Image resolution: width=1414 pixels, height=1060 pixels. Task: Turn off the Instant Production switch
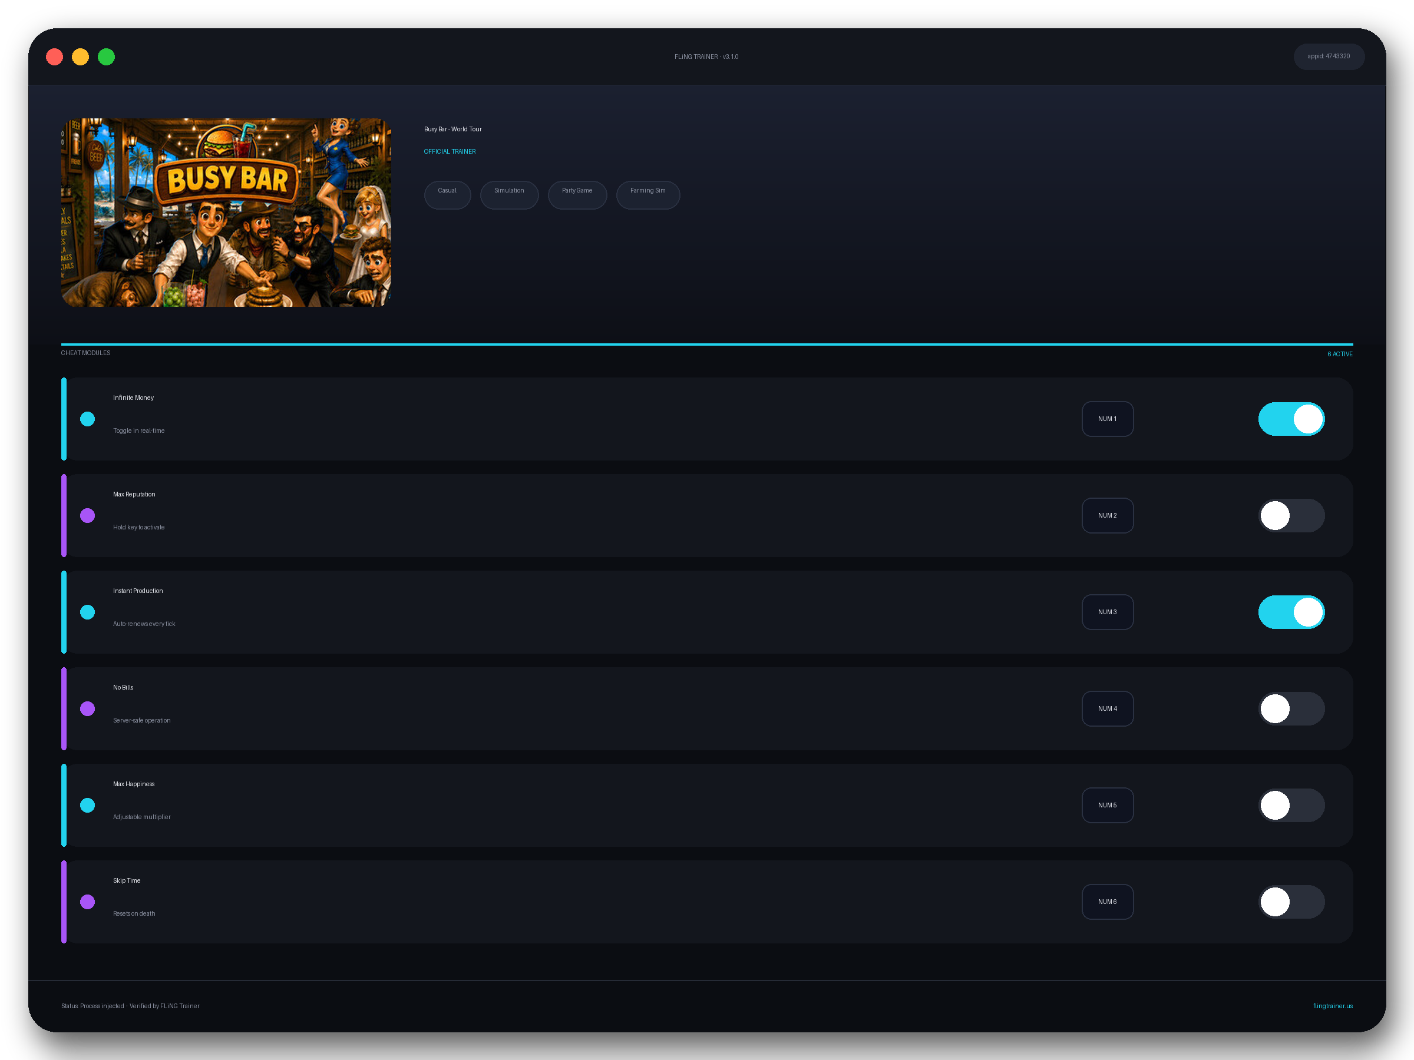[x=1291, y=612]
